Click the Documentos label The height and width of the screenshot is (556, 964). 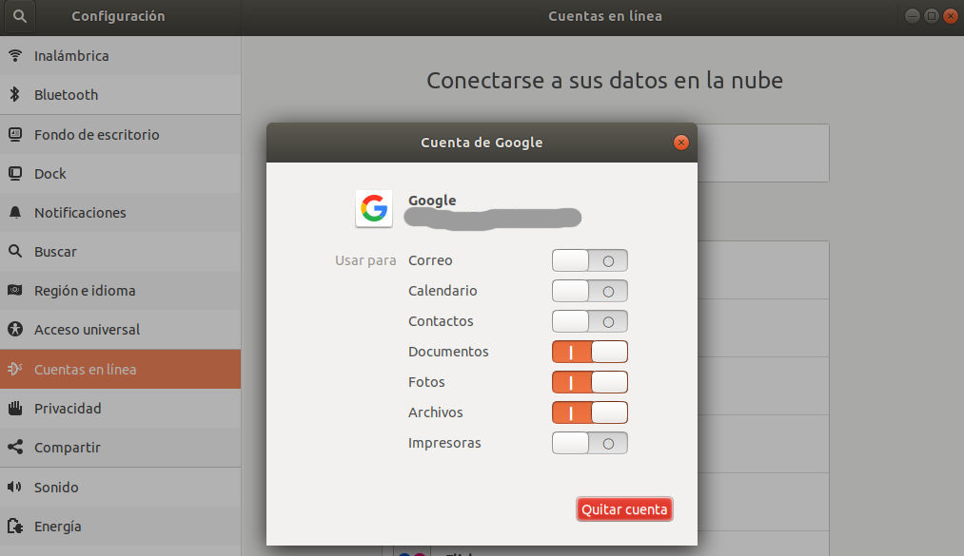click(448, 352)
